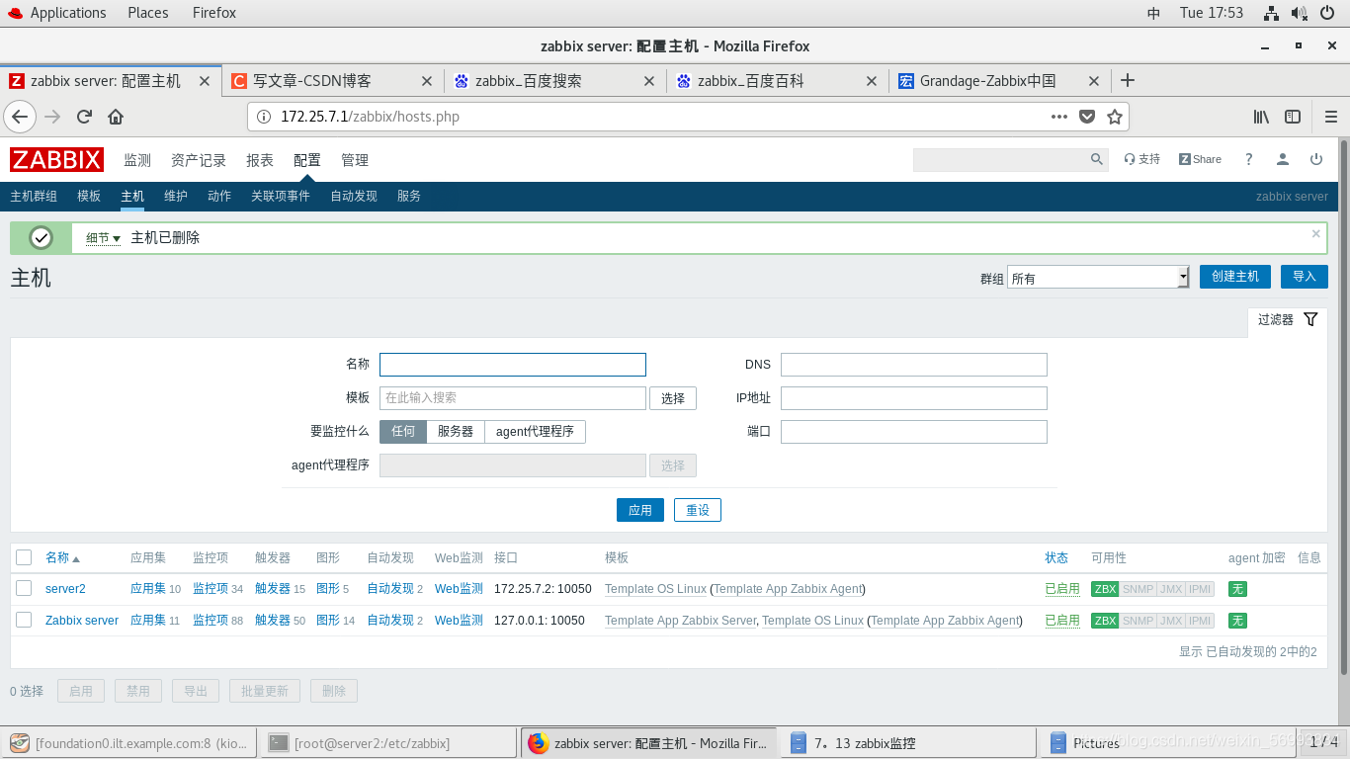Viewport: 1350px width, 759px height.
Task: Open the network status tray icon
Action: click(1272, 13)
